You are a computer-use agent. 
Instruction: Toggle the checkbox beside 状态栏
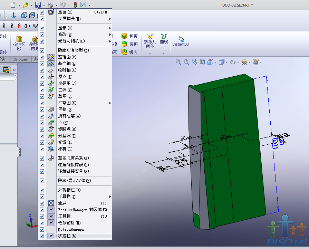pos(42,236)
